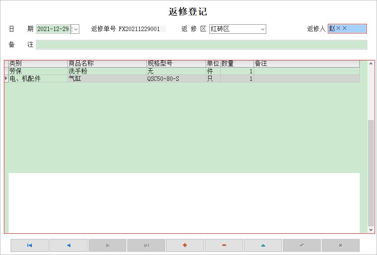Delete current row with minus button
The image size is (377, 255).
pyautogui.click(x=224, y=245)
